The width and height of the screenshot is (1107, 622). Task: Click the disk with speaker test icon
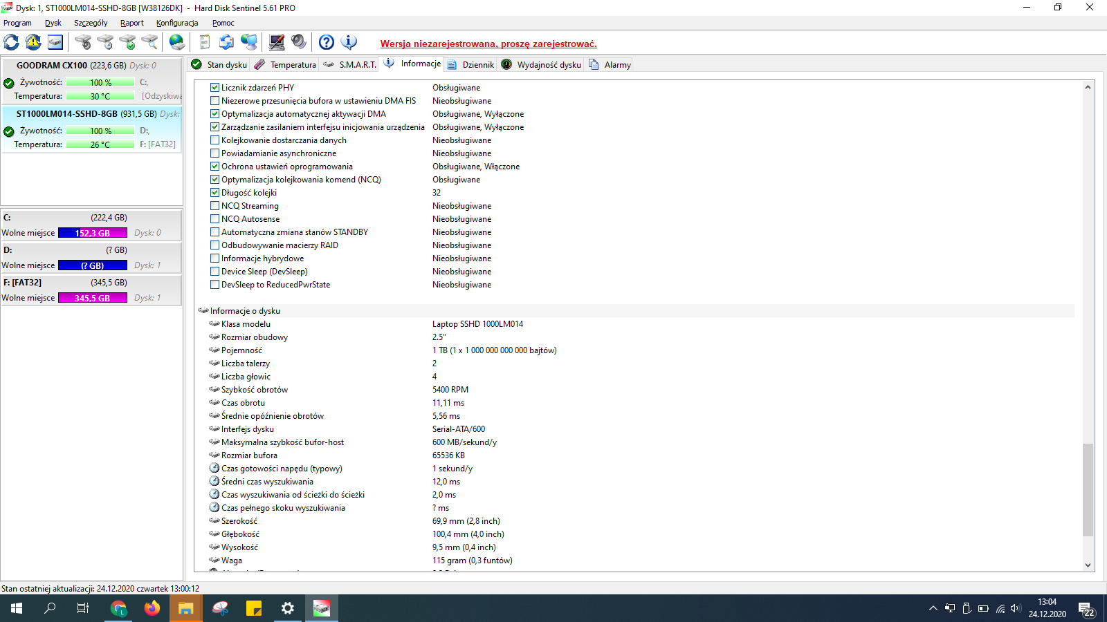point(83,42)
